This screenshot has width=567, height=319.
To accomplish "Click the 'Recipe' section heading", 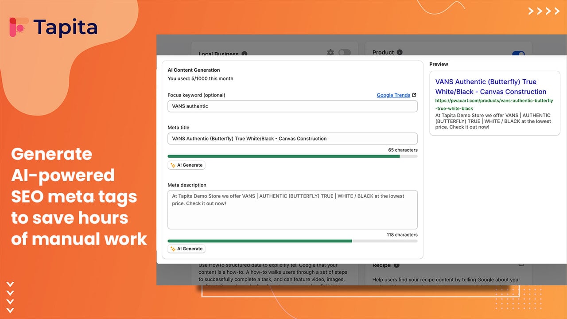I will coord(381,265).
